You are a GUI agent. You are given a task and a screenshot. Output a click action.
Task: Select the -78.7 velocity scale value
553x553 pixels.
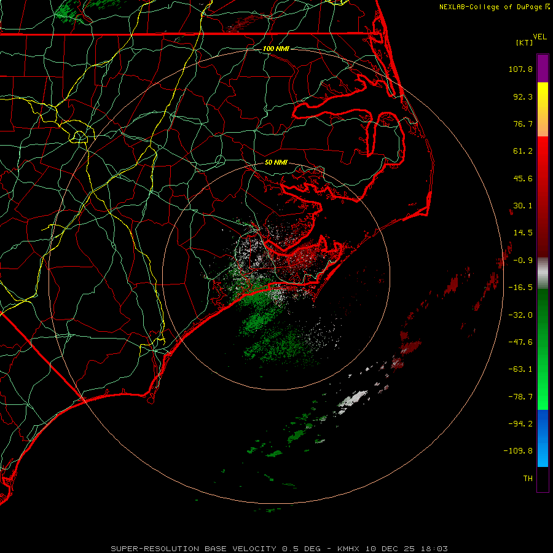pos(520,397)
